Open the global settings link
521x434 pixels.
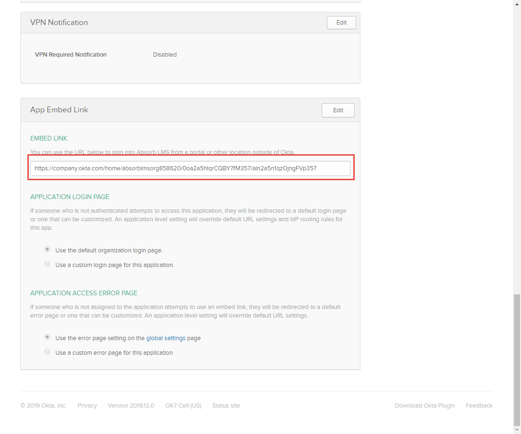[x=166, y=338]
